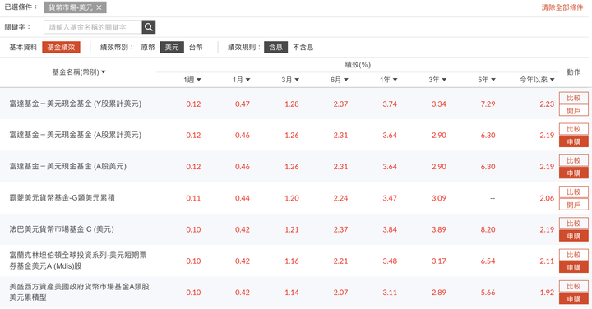
Task: Open 霸菱美元貨幣基金-G類美元累積
Action: pyautogui.click(x=62, y=198)
